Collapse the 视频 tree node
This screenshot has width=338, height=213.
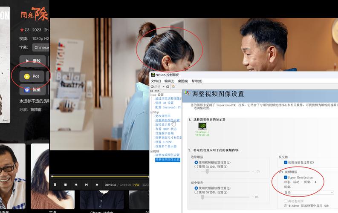pos(152,151)
